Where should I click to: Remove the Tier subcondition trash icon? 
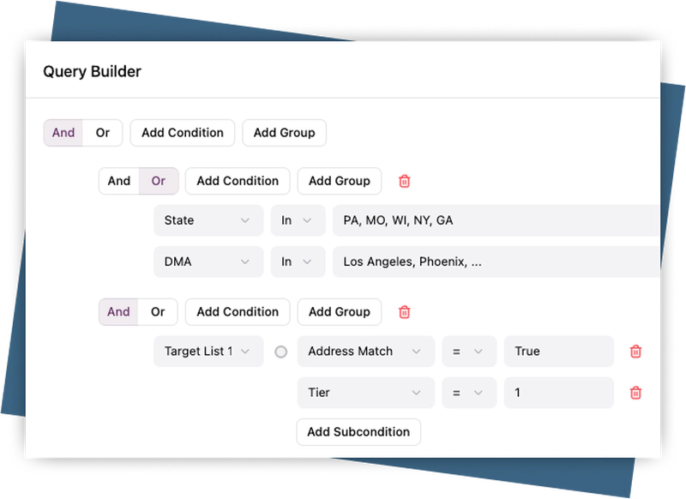pyautogui.click(x=635, y=393)
